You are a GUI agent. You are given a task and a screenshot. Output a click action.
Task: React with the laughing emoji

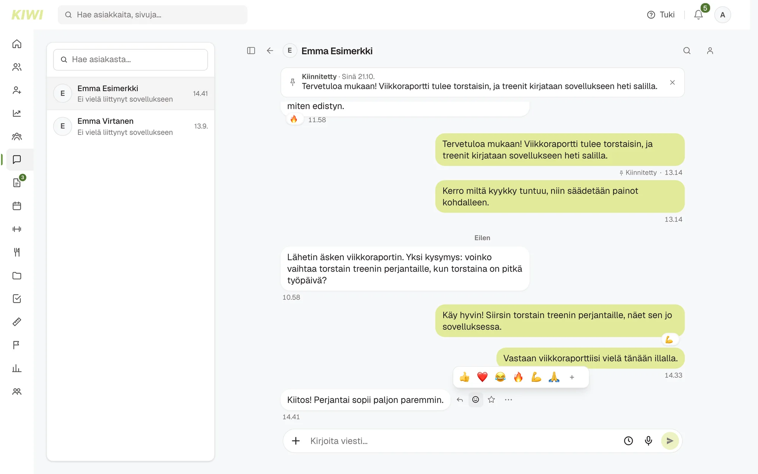point(500,377)
